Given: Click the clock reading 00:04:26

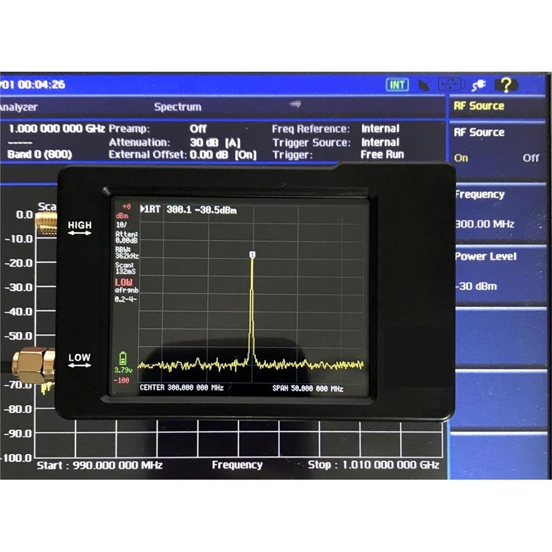Looking at the screenshot, I should click(x=41, y=85).
